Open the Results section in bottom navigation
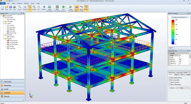191x104 pixels. click(x=12, y=96)
